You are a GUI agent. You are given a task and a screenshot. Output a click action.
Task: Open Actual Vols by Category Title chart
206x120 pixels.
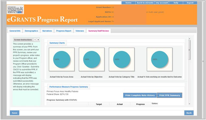point(122,60)
